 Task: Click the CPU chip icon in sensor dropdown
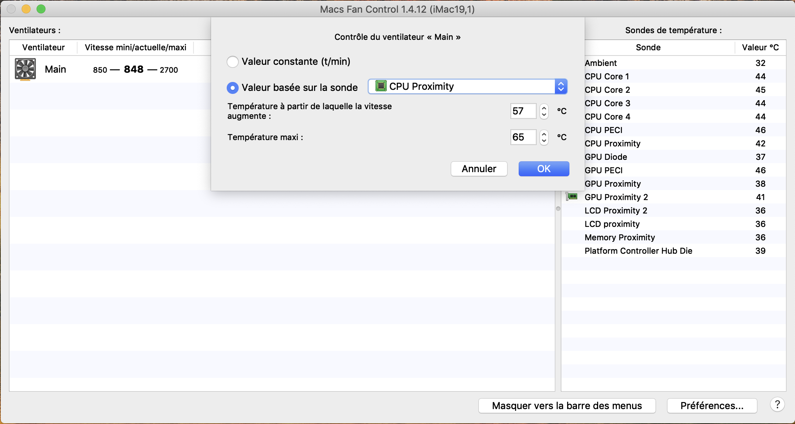pyautogui.click(x=381, y=86)
